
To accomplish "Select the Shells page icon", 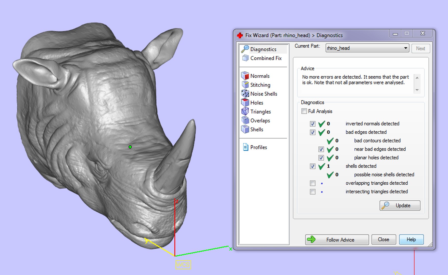I will point(245,129).
